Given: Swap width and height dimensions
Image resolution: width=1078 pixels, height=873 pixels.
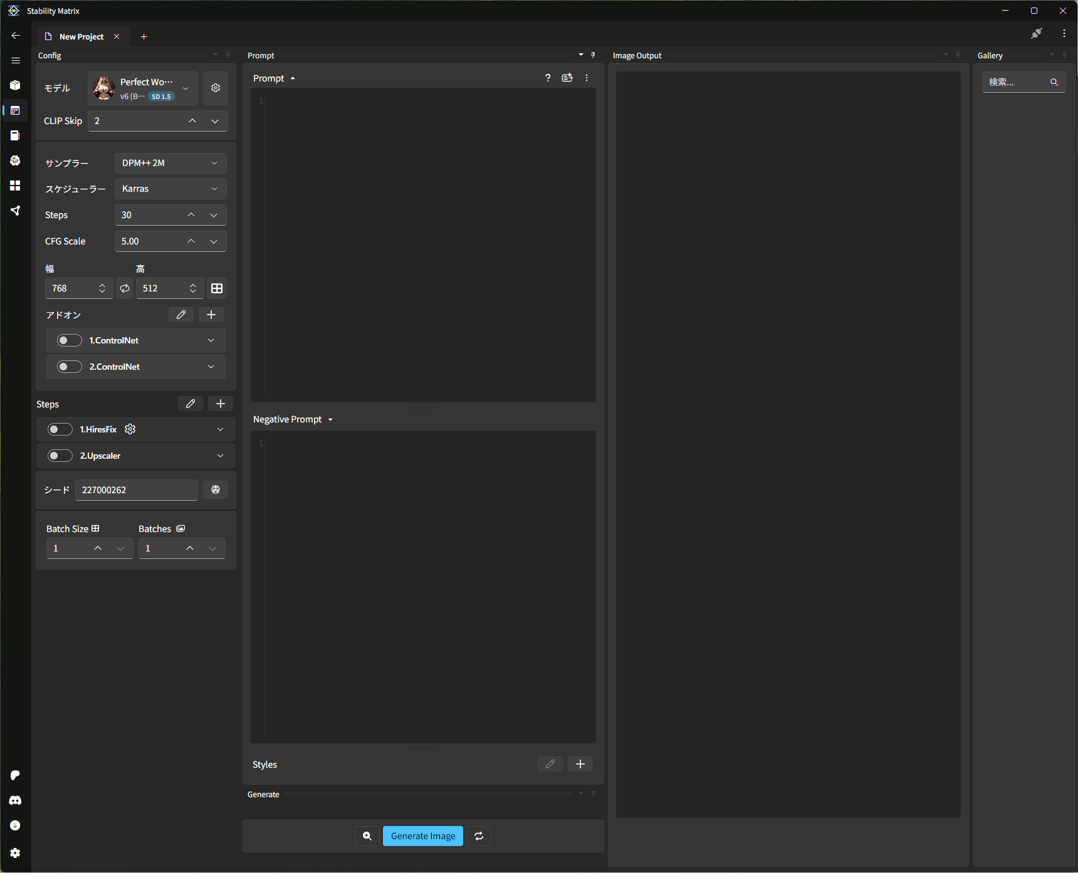Looking at the screenshot, I should pos(125,288).
